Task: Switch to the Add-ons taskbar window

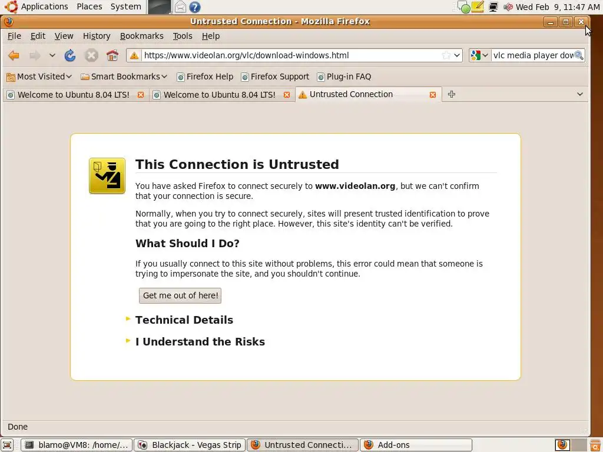Action: 416,445
